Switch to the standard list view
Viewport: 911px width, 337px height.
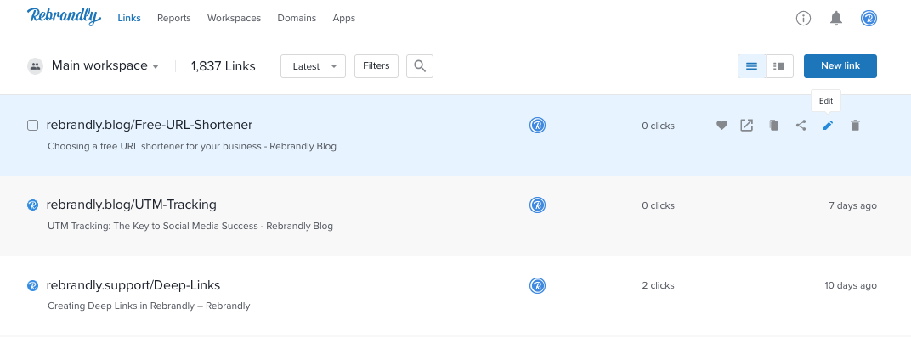click(x=752, y=66)
